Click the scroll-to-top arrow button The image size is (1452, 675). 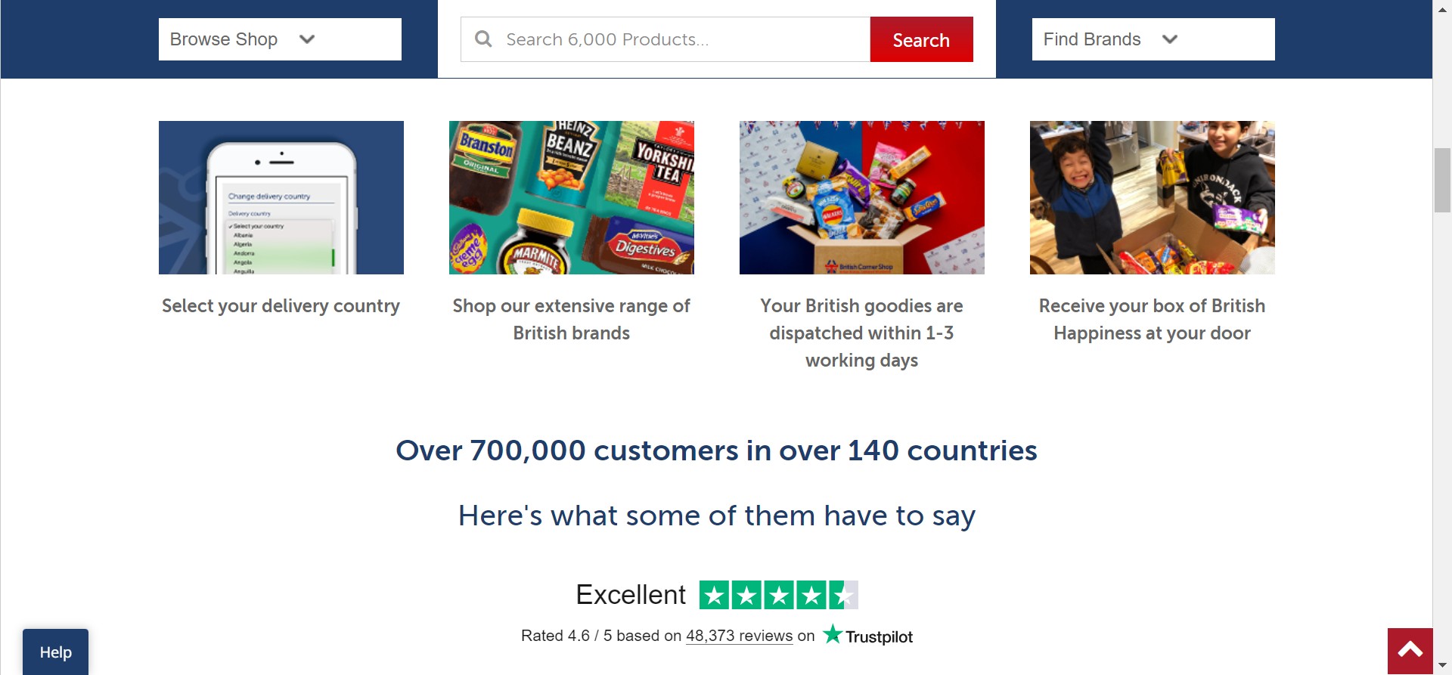pos(1410,651)
